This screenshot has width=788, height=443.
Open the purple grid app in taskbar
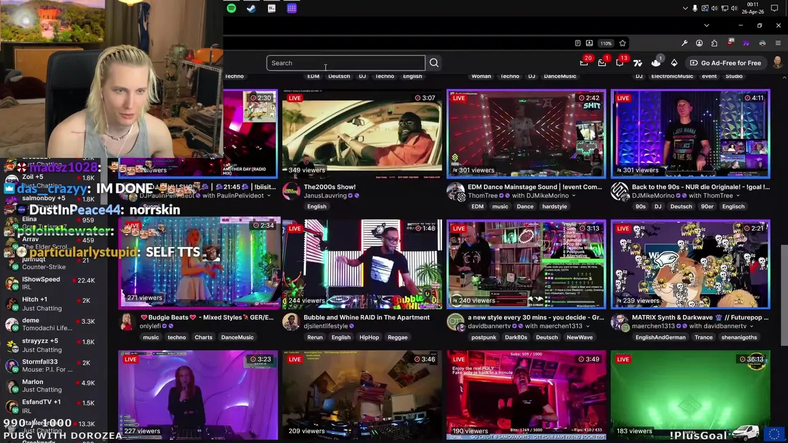click(292, 9)
